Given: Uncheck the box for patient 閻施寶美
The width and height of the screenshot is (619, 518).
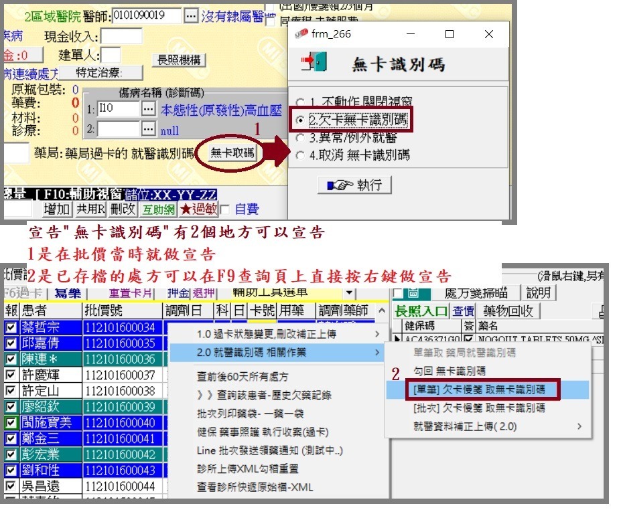Looking at the screenshot, I should (11, 422).
